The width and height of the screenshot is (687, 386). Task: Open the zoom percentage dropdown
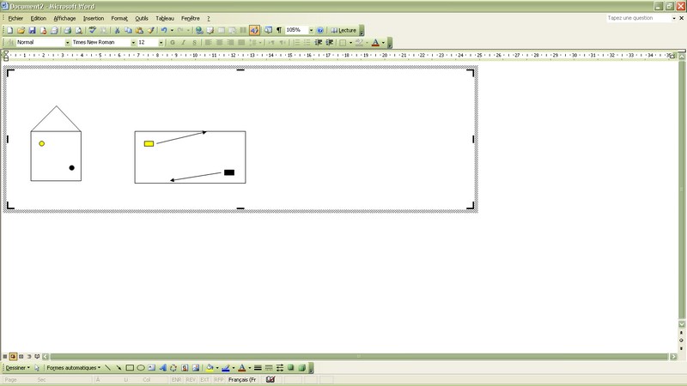311,30
